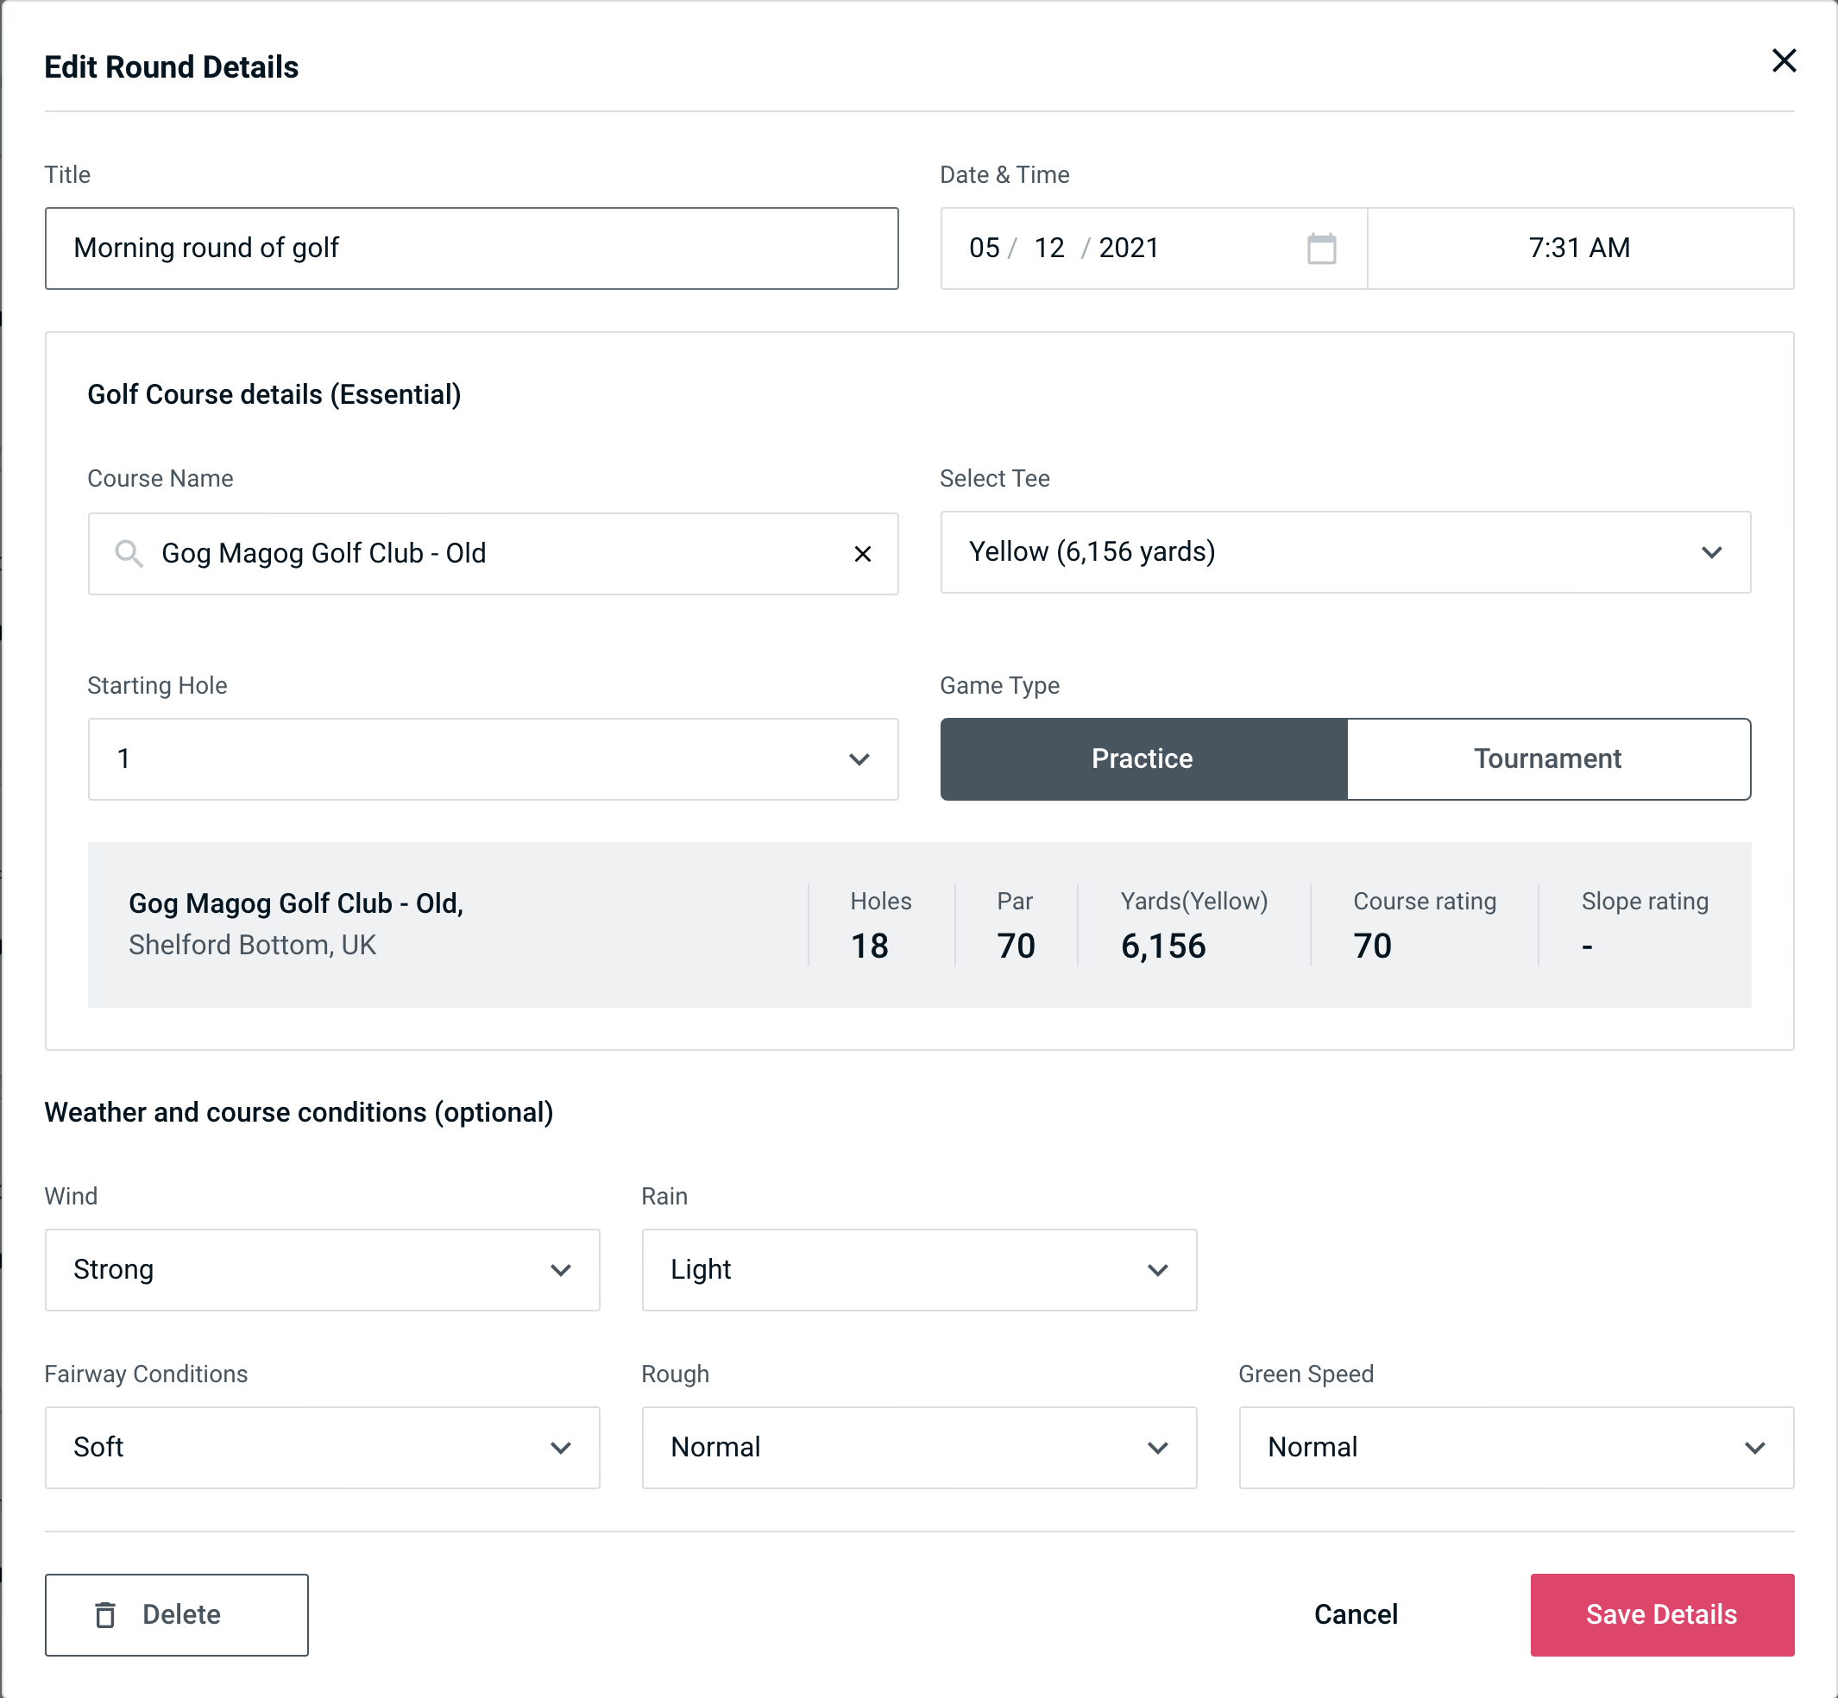Screen dimensions: 1838x1698
Task: Click the Wind dropdown chevron icon
Action: (x=562, y=1269)
